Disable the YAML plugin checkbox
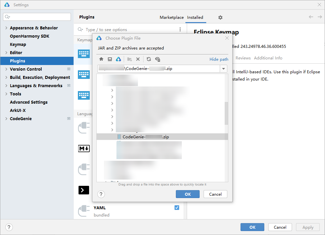 (177, 208)
